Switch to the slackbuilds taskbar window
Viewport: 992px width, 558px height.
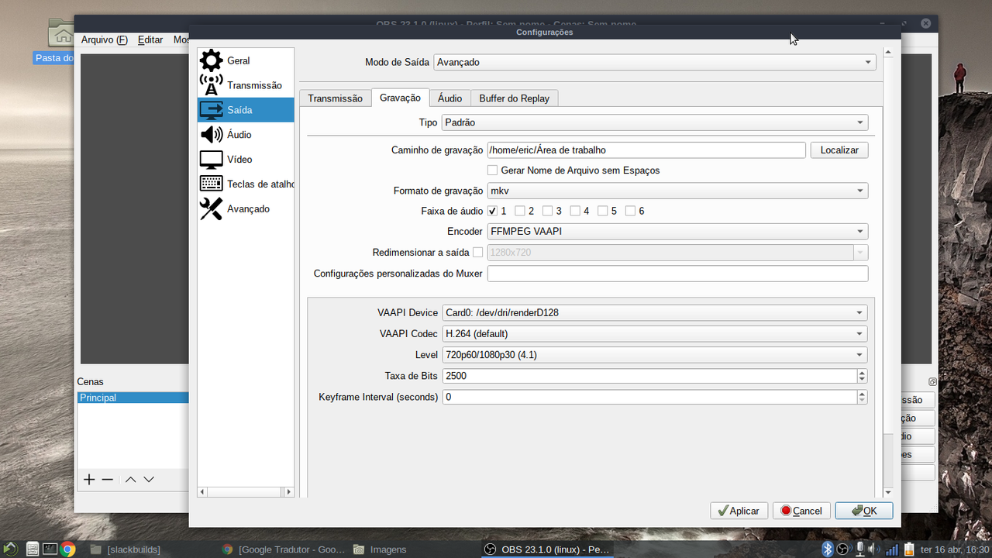[126, 549]
